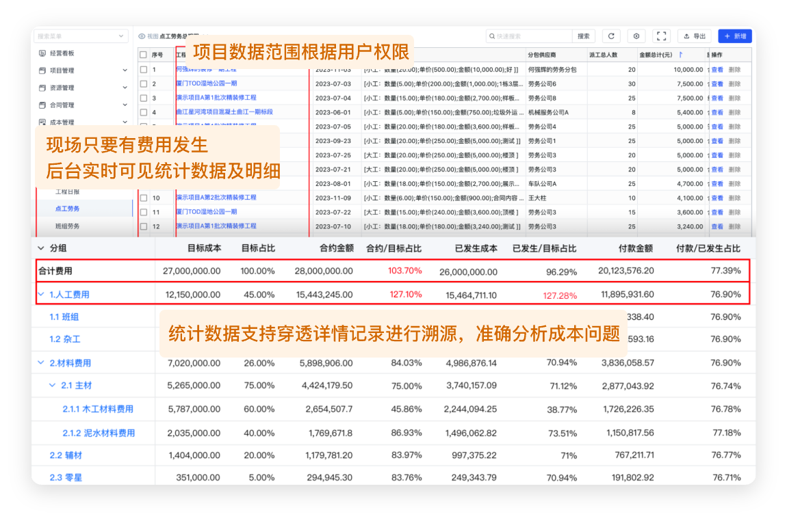Check the checkbox for row 2

click(x=144, y=83)
